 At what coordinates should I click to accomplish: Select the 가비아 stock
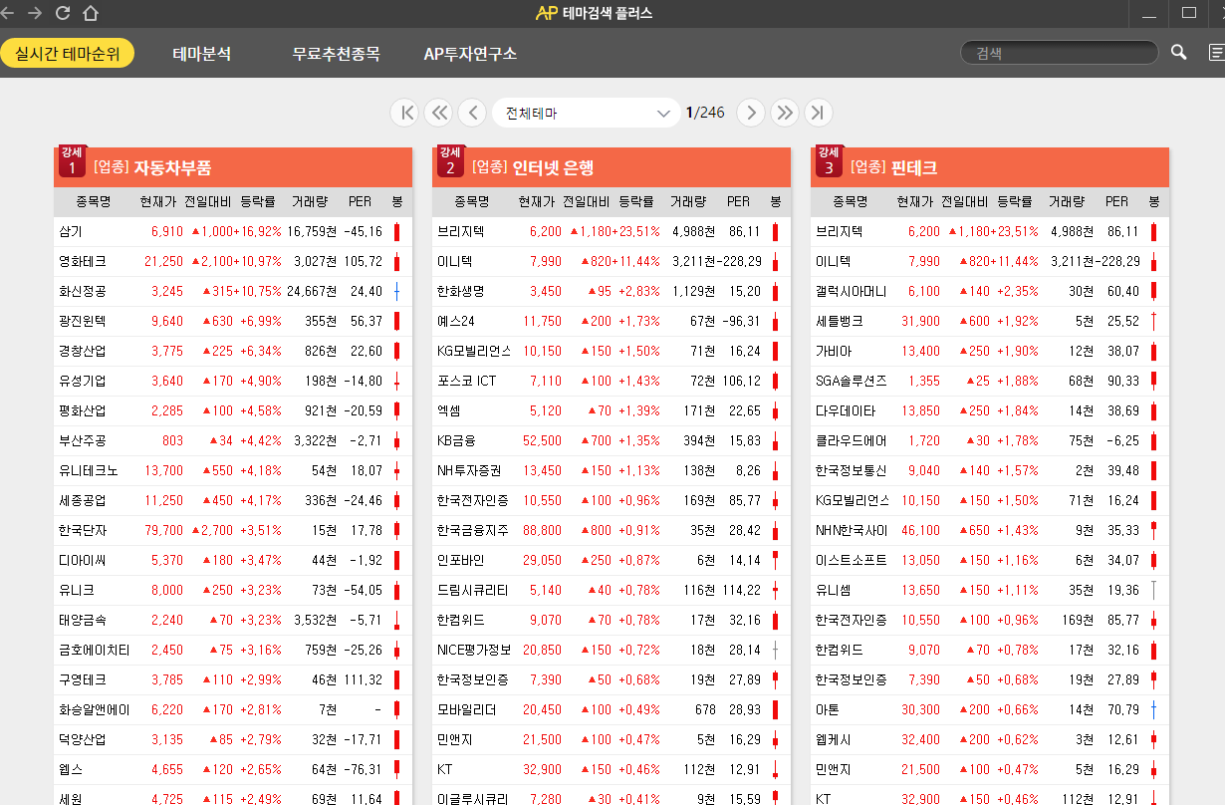[833, 352]
